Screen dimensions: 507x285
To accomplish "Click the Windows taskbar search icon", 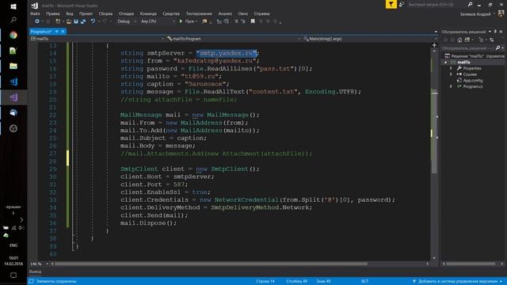I will tap(13, 20).
